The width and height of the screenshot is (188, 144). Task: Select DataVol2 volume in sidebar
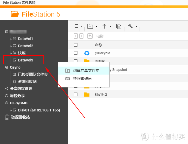pos(25,46)
